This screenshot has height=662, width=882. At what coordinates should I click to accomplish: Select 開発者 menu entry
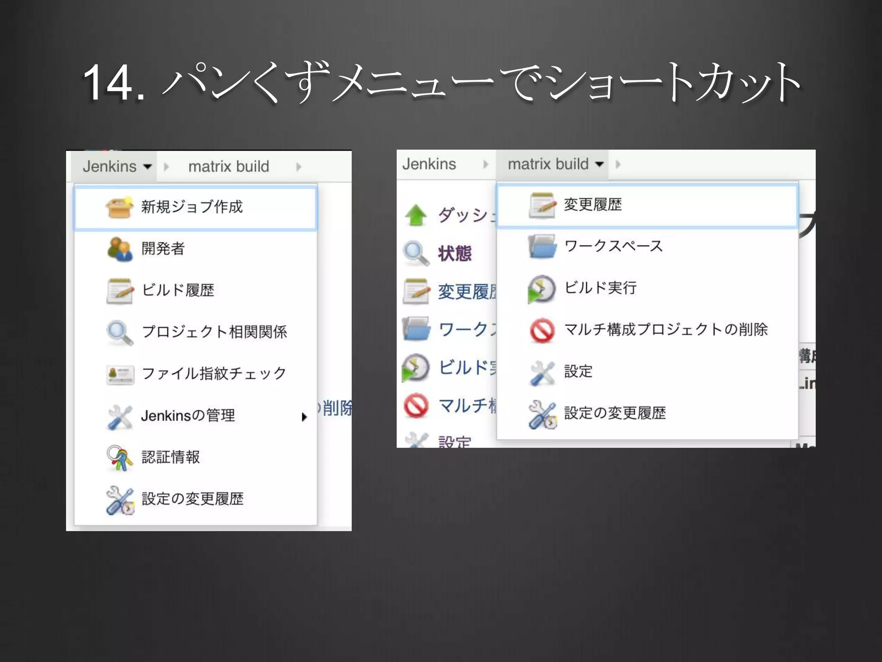[x=196, y=249]
